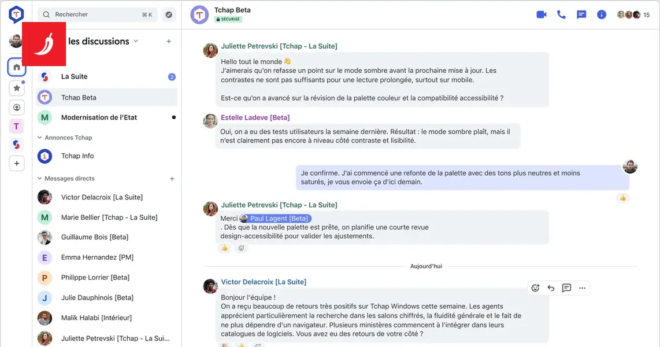This screenshot has height=347, width=660.
Task: Reply in thread to Victor's message
Action: click(x=566, y=288)
